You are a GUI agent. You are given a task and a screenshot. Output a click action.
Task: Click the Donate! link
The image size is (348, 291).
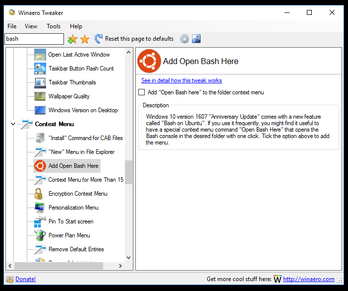pyautogui.click(x=25, y=279)
